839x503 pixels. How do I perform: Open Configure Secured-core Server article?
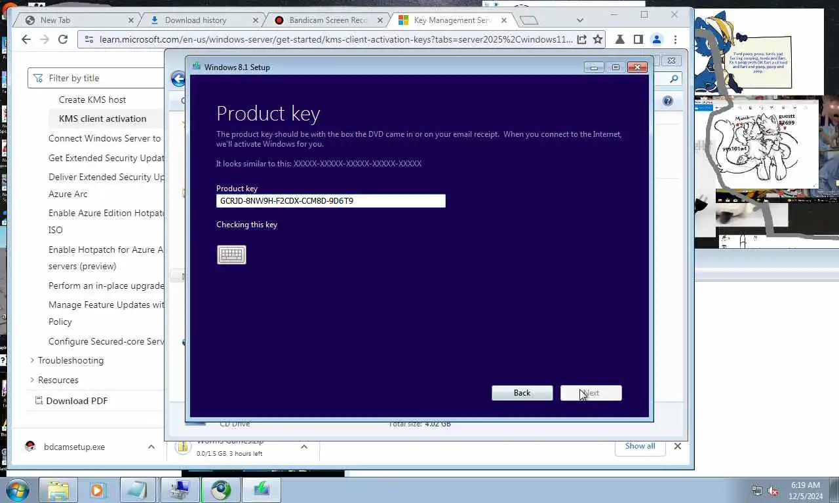click(x=106, y=341)
